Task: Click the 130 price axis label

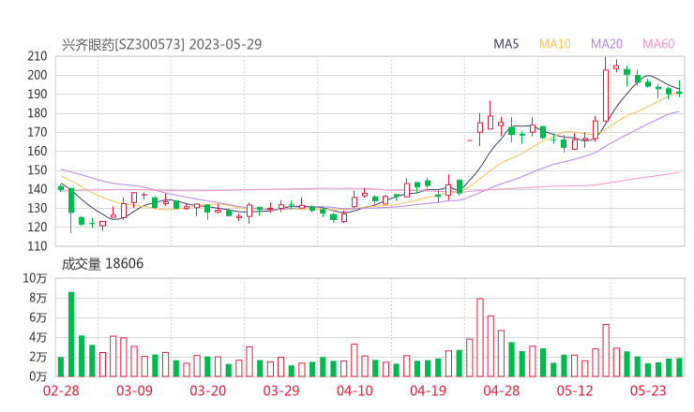Action: 38,208
